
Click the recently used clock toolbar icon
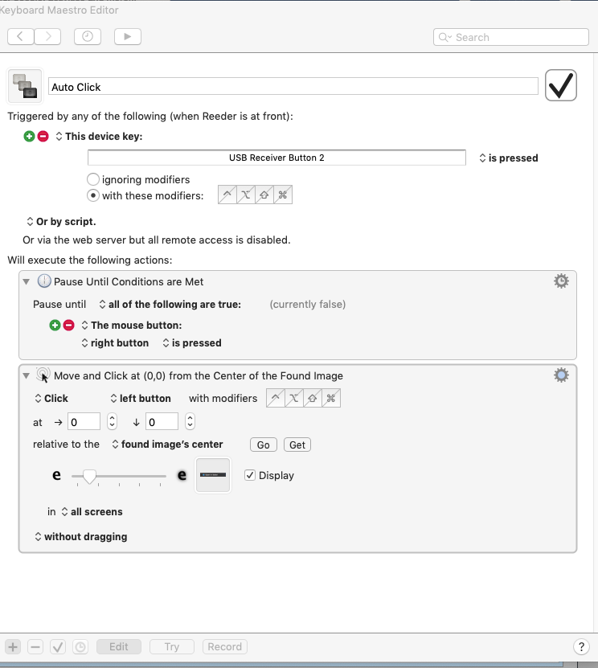88,36
